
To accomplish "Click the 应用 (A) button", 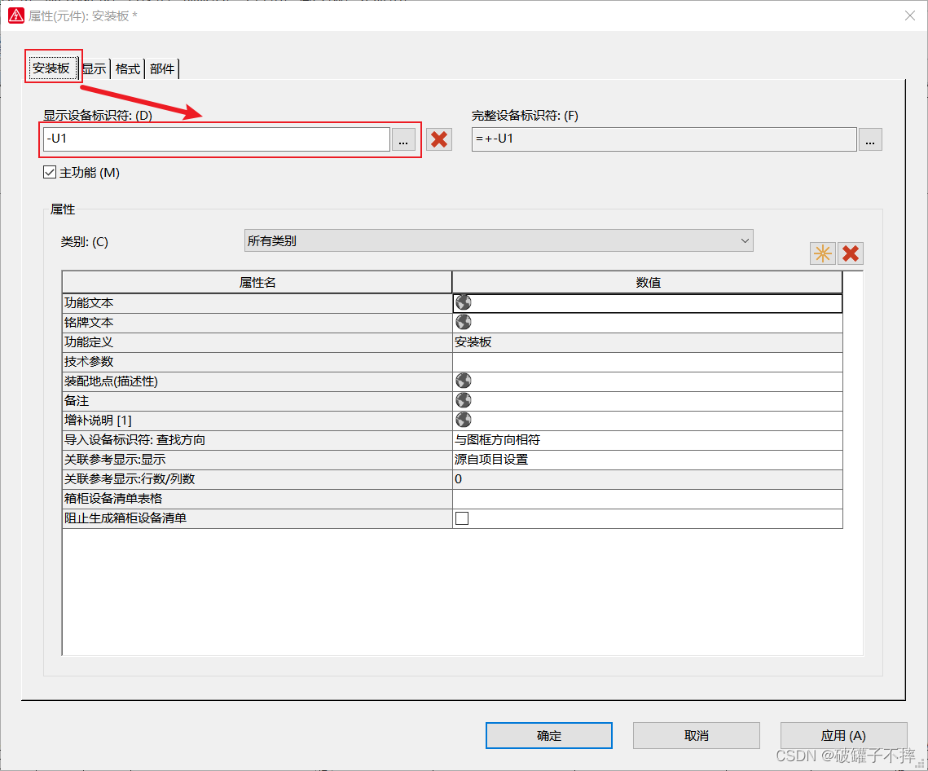I will [843, 735].
